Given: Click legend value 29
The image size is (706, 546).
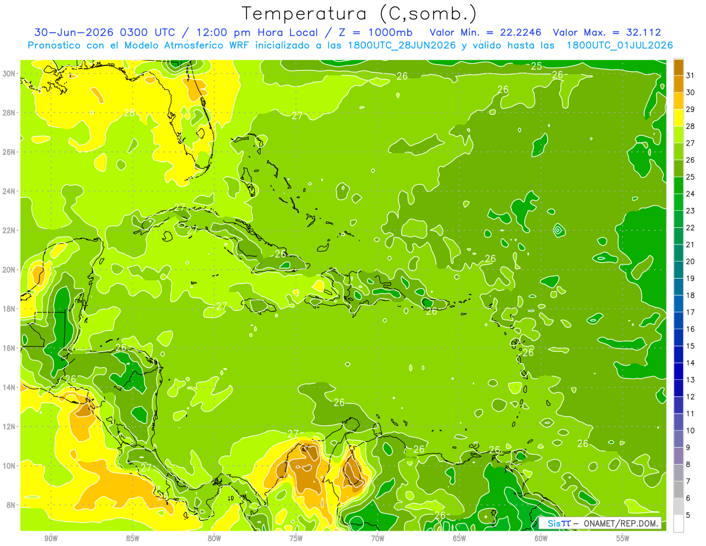Looking at the screenshot, I should coord(690,109).
